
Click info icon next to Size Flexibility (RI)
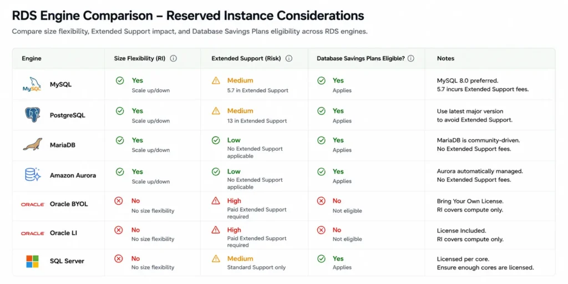click(174, 58)
